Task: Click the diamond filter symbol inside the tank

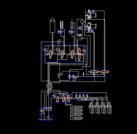Action: (49, 117)
